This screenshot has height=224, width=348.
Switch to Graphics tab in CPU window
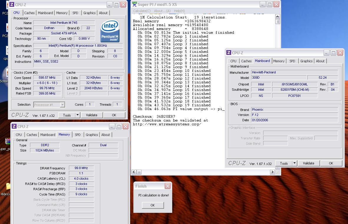click(89, 13)
